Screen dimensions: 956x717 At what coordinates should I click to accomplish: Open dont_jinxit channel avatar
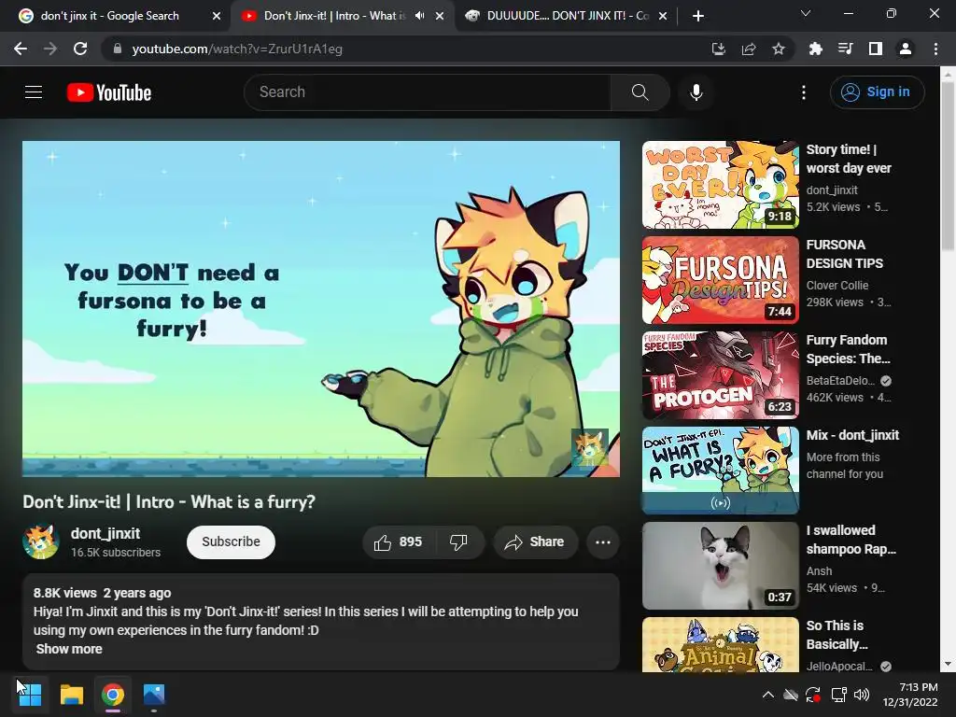pos(41,541)
